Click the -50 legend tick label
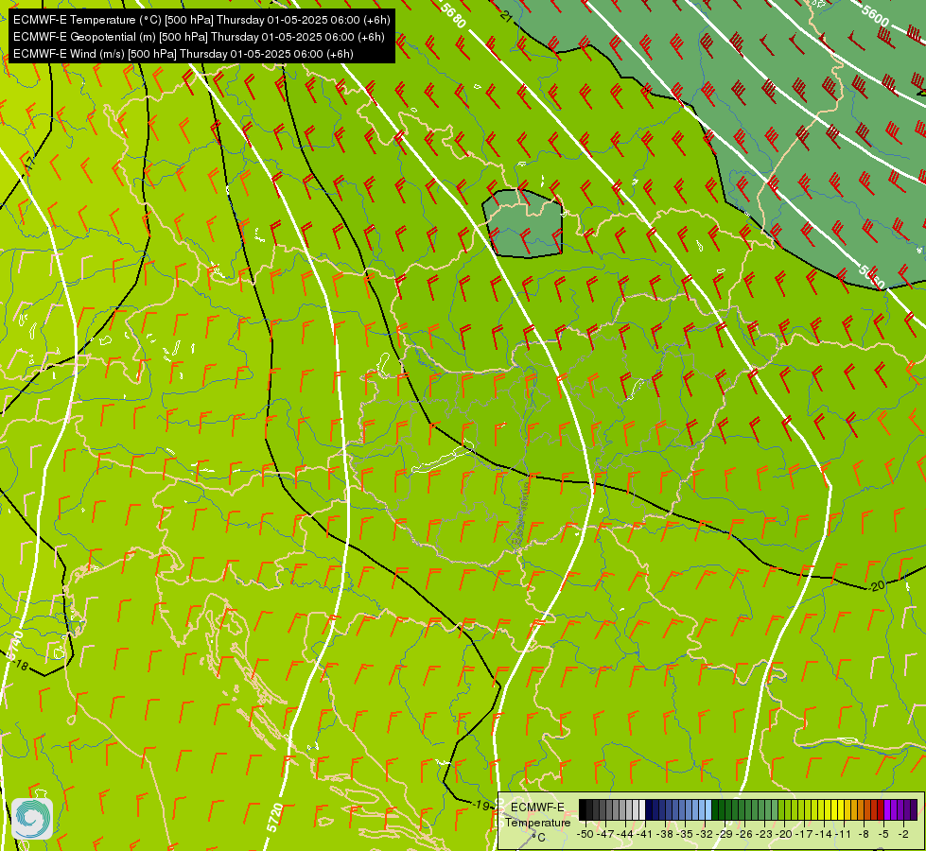Image resolution: width=926 pixels, height=851 pixels. coord(585,834)
